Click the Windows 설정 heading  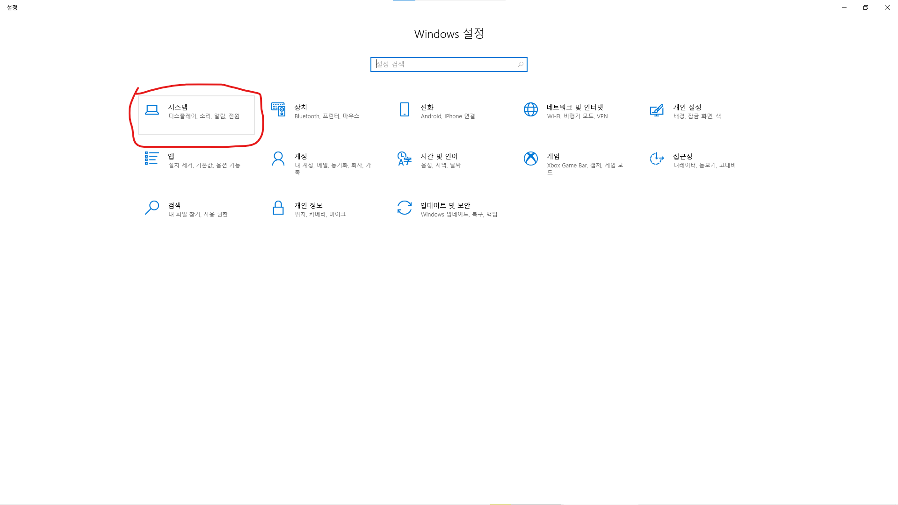click(449, 34)
